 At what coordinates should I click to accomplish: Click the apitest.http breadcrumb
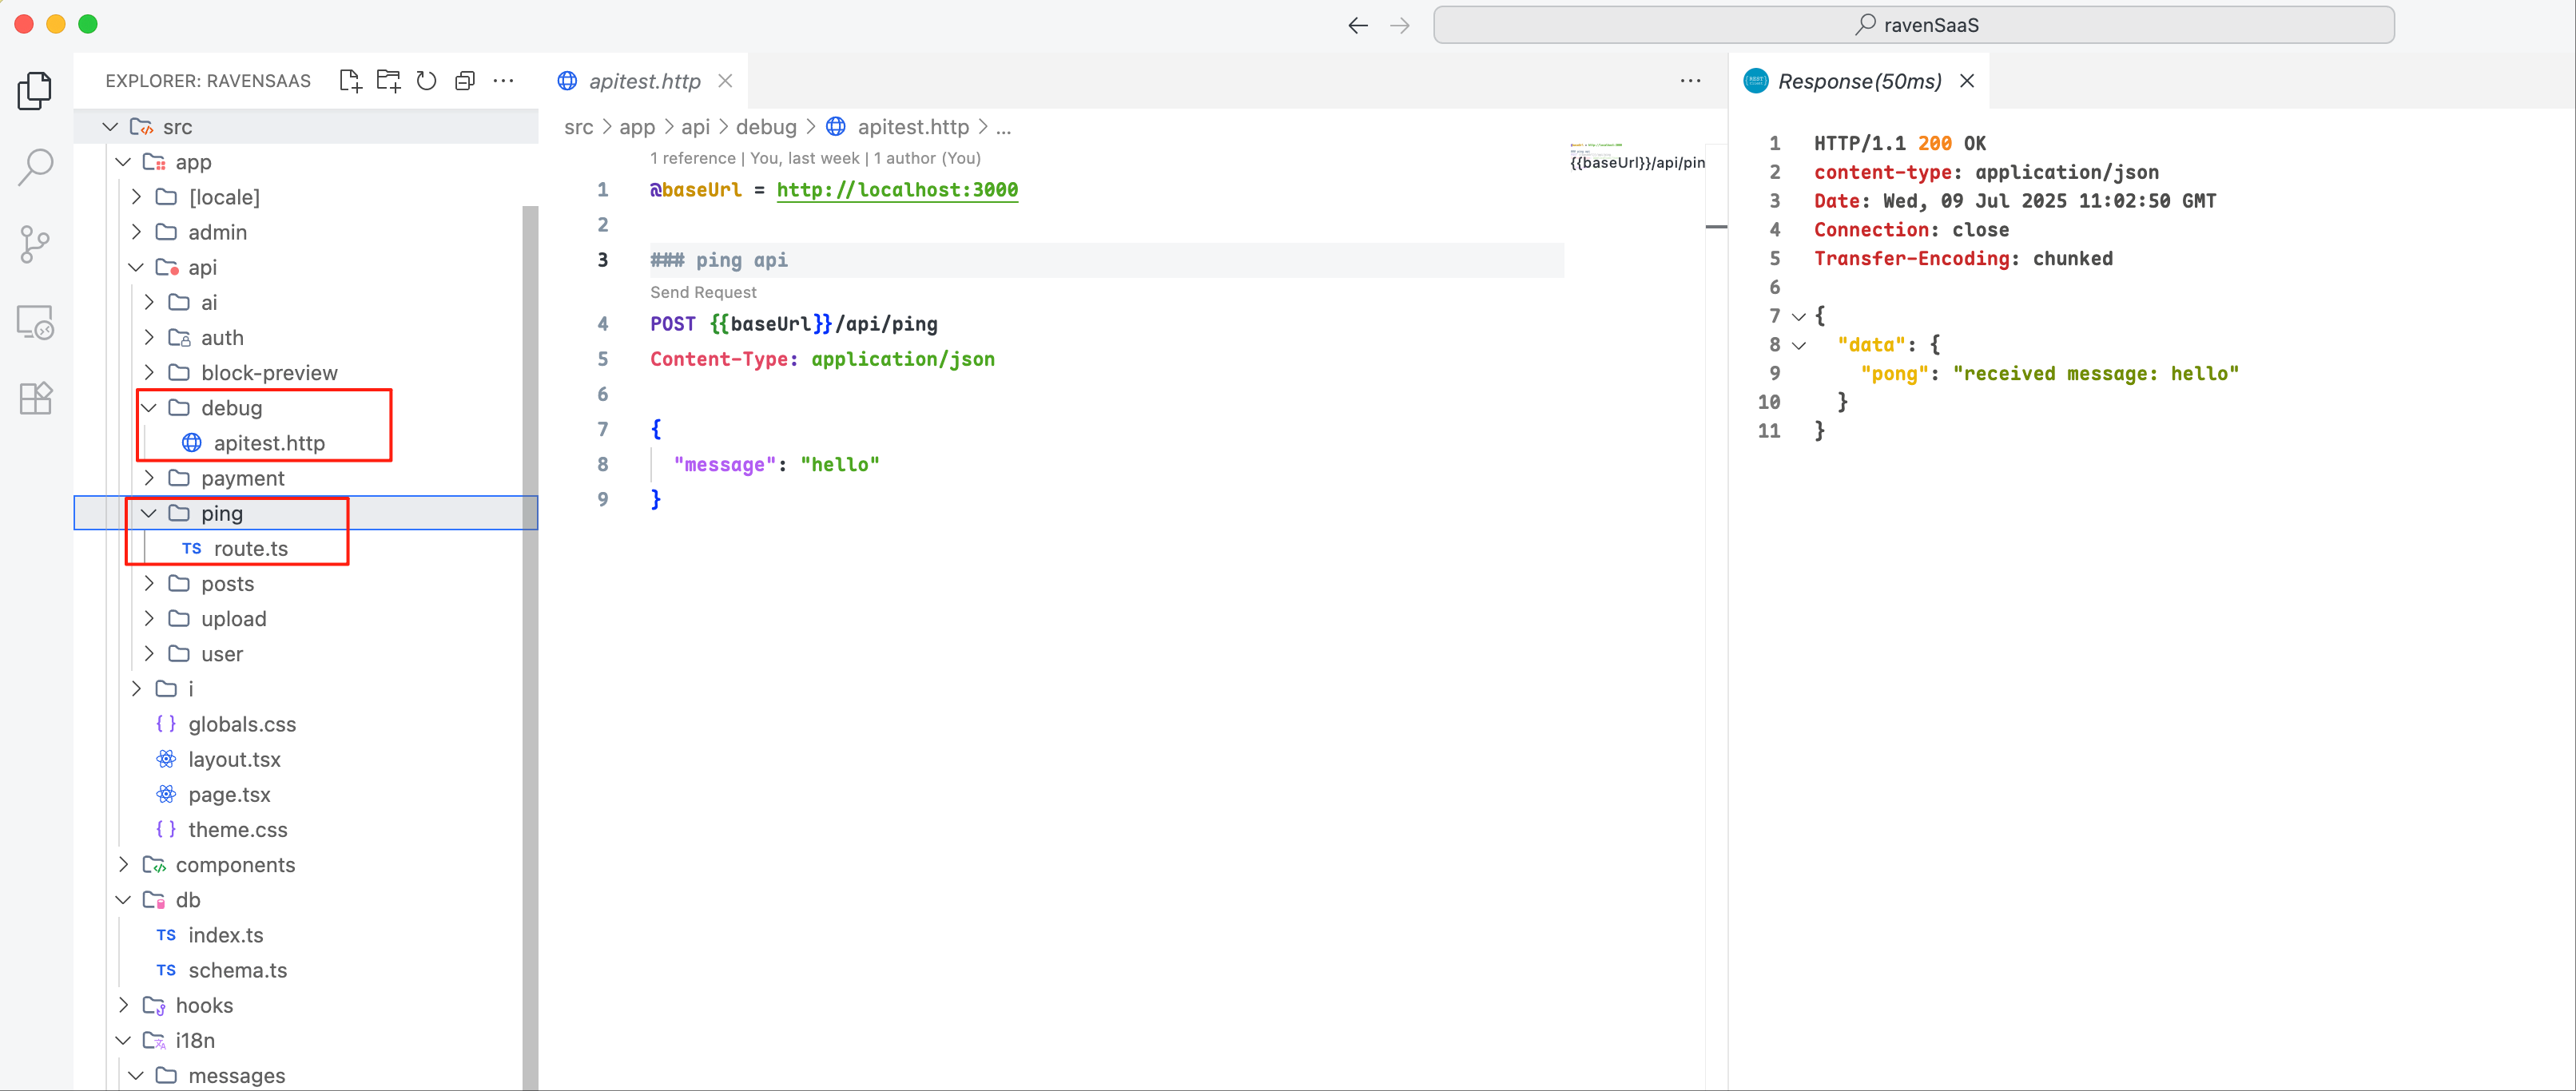pos(913,127)
